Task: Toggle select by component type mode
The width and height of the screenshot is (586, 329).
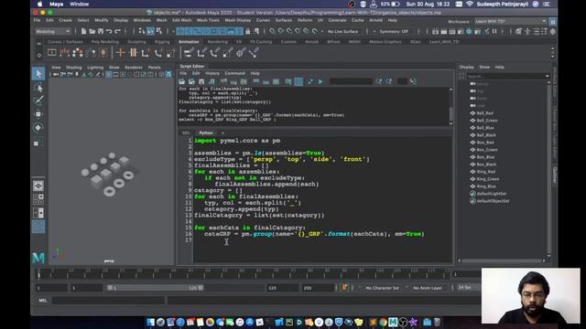Action: [159, 31]
